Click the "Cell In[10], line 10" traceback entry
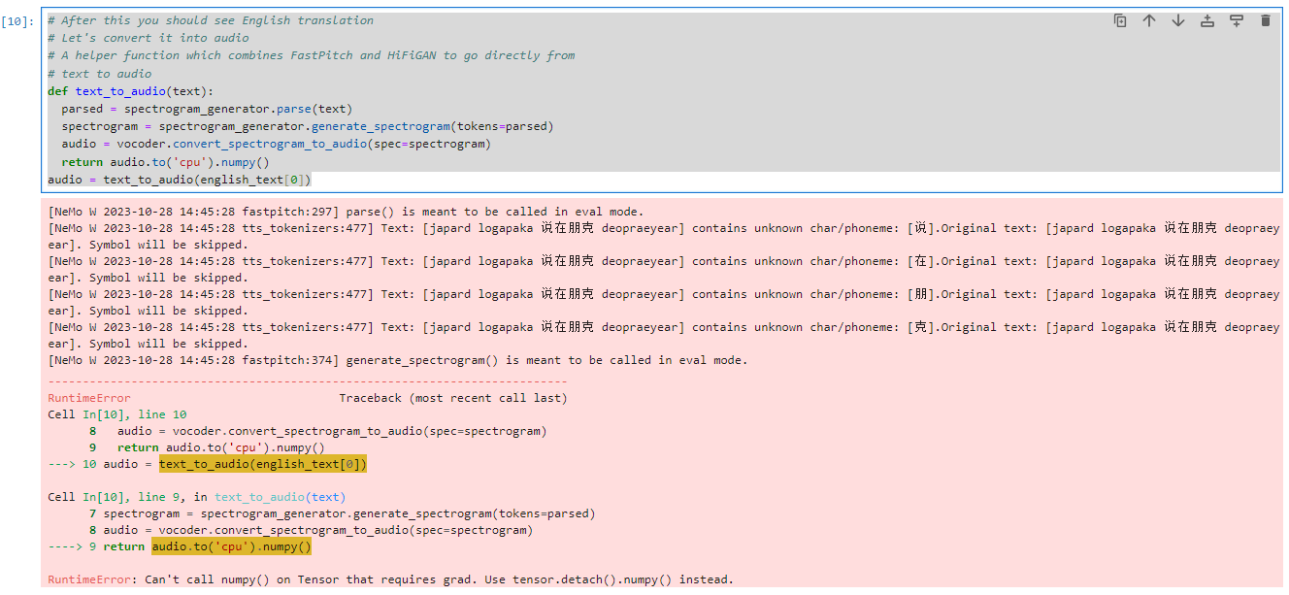This screenshot has width=1289, height=595. pyautogui.click(x=117, y=414)
